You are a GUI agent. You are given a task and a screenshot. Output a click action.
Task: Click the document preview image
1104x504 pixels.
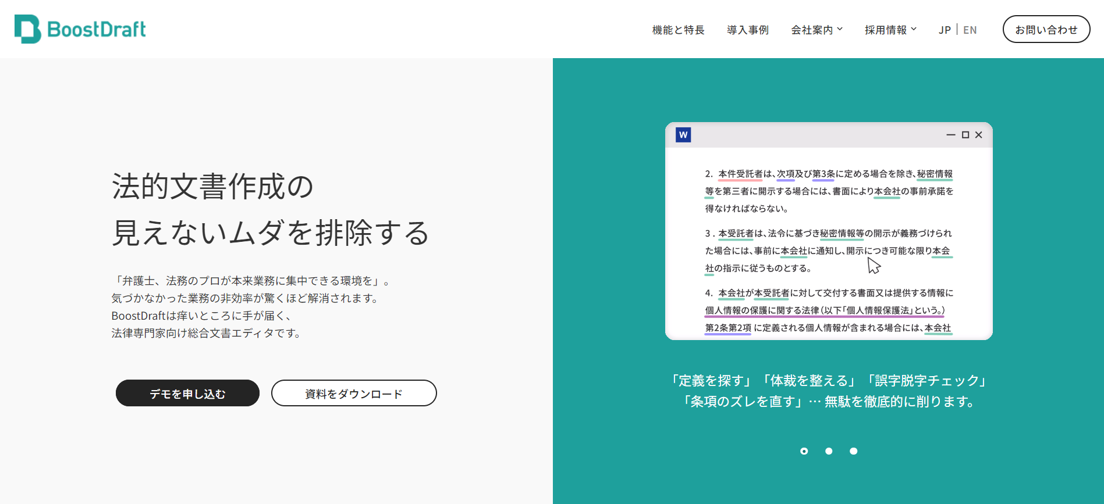(829, 231)
